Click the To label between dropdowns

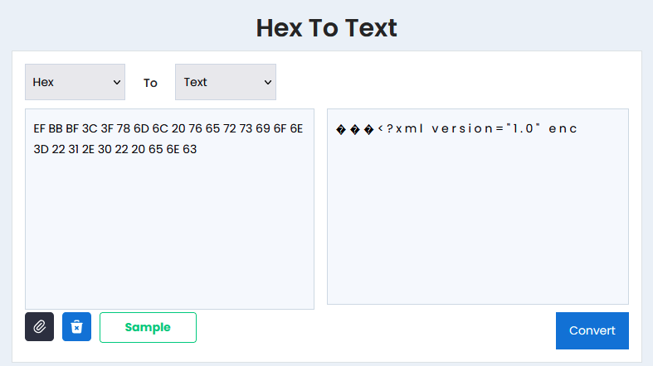150,83
